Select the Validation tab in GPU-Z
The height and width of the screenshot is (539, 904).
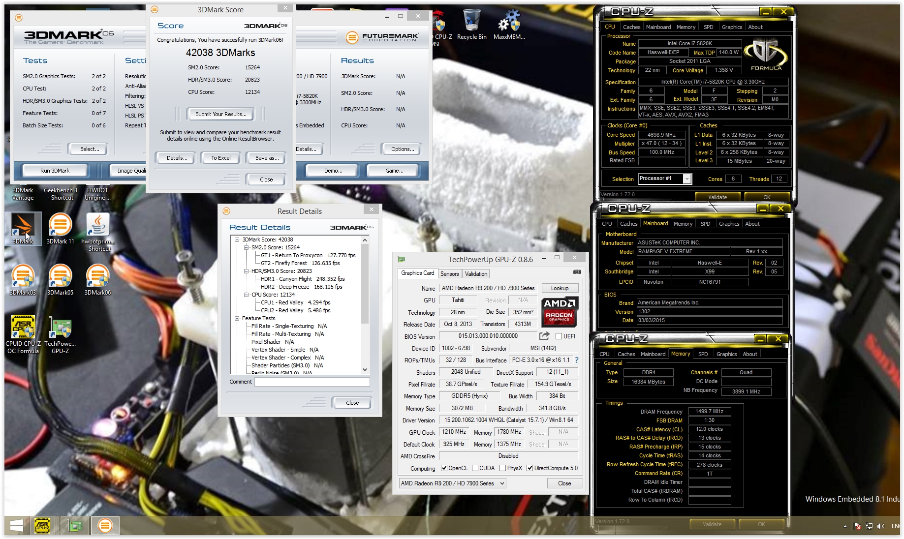tap(476, 274)
